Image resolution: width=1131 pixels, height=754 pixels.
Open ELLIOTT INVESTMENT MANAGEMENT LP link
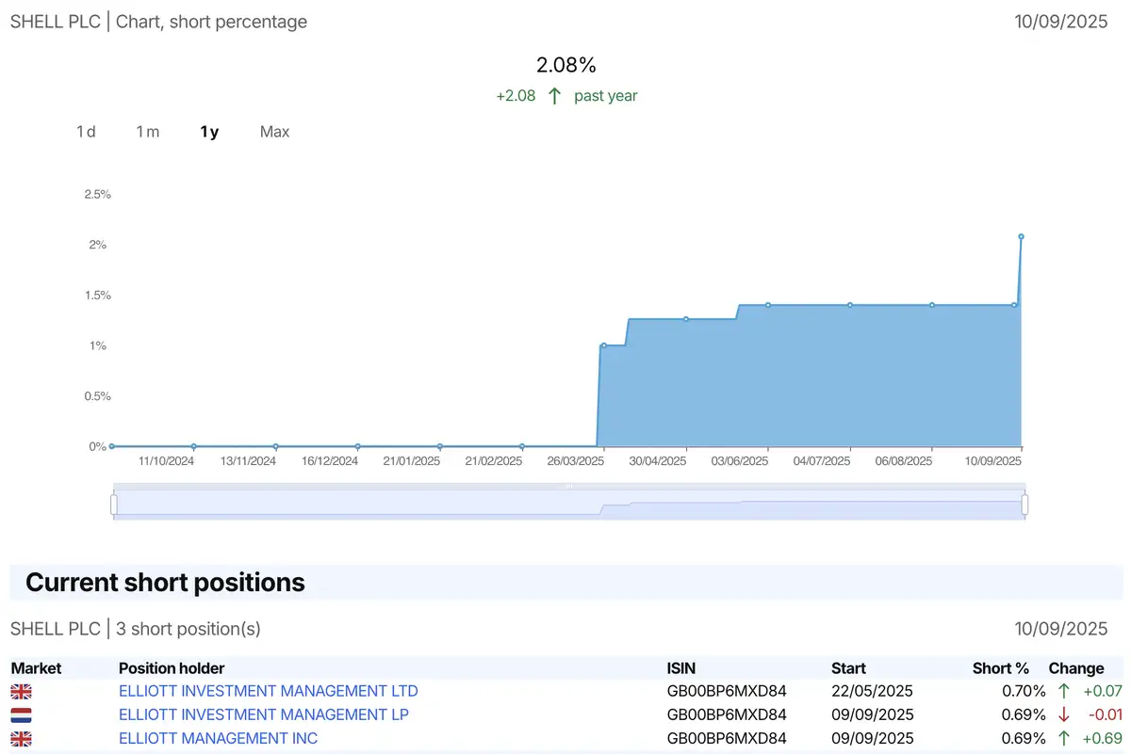click(264, 714)
